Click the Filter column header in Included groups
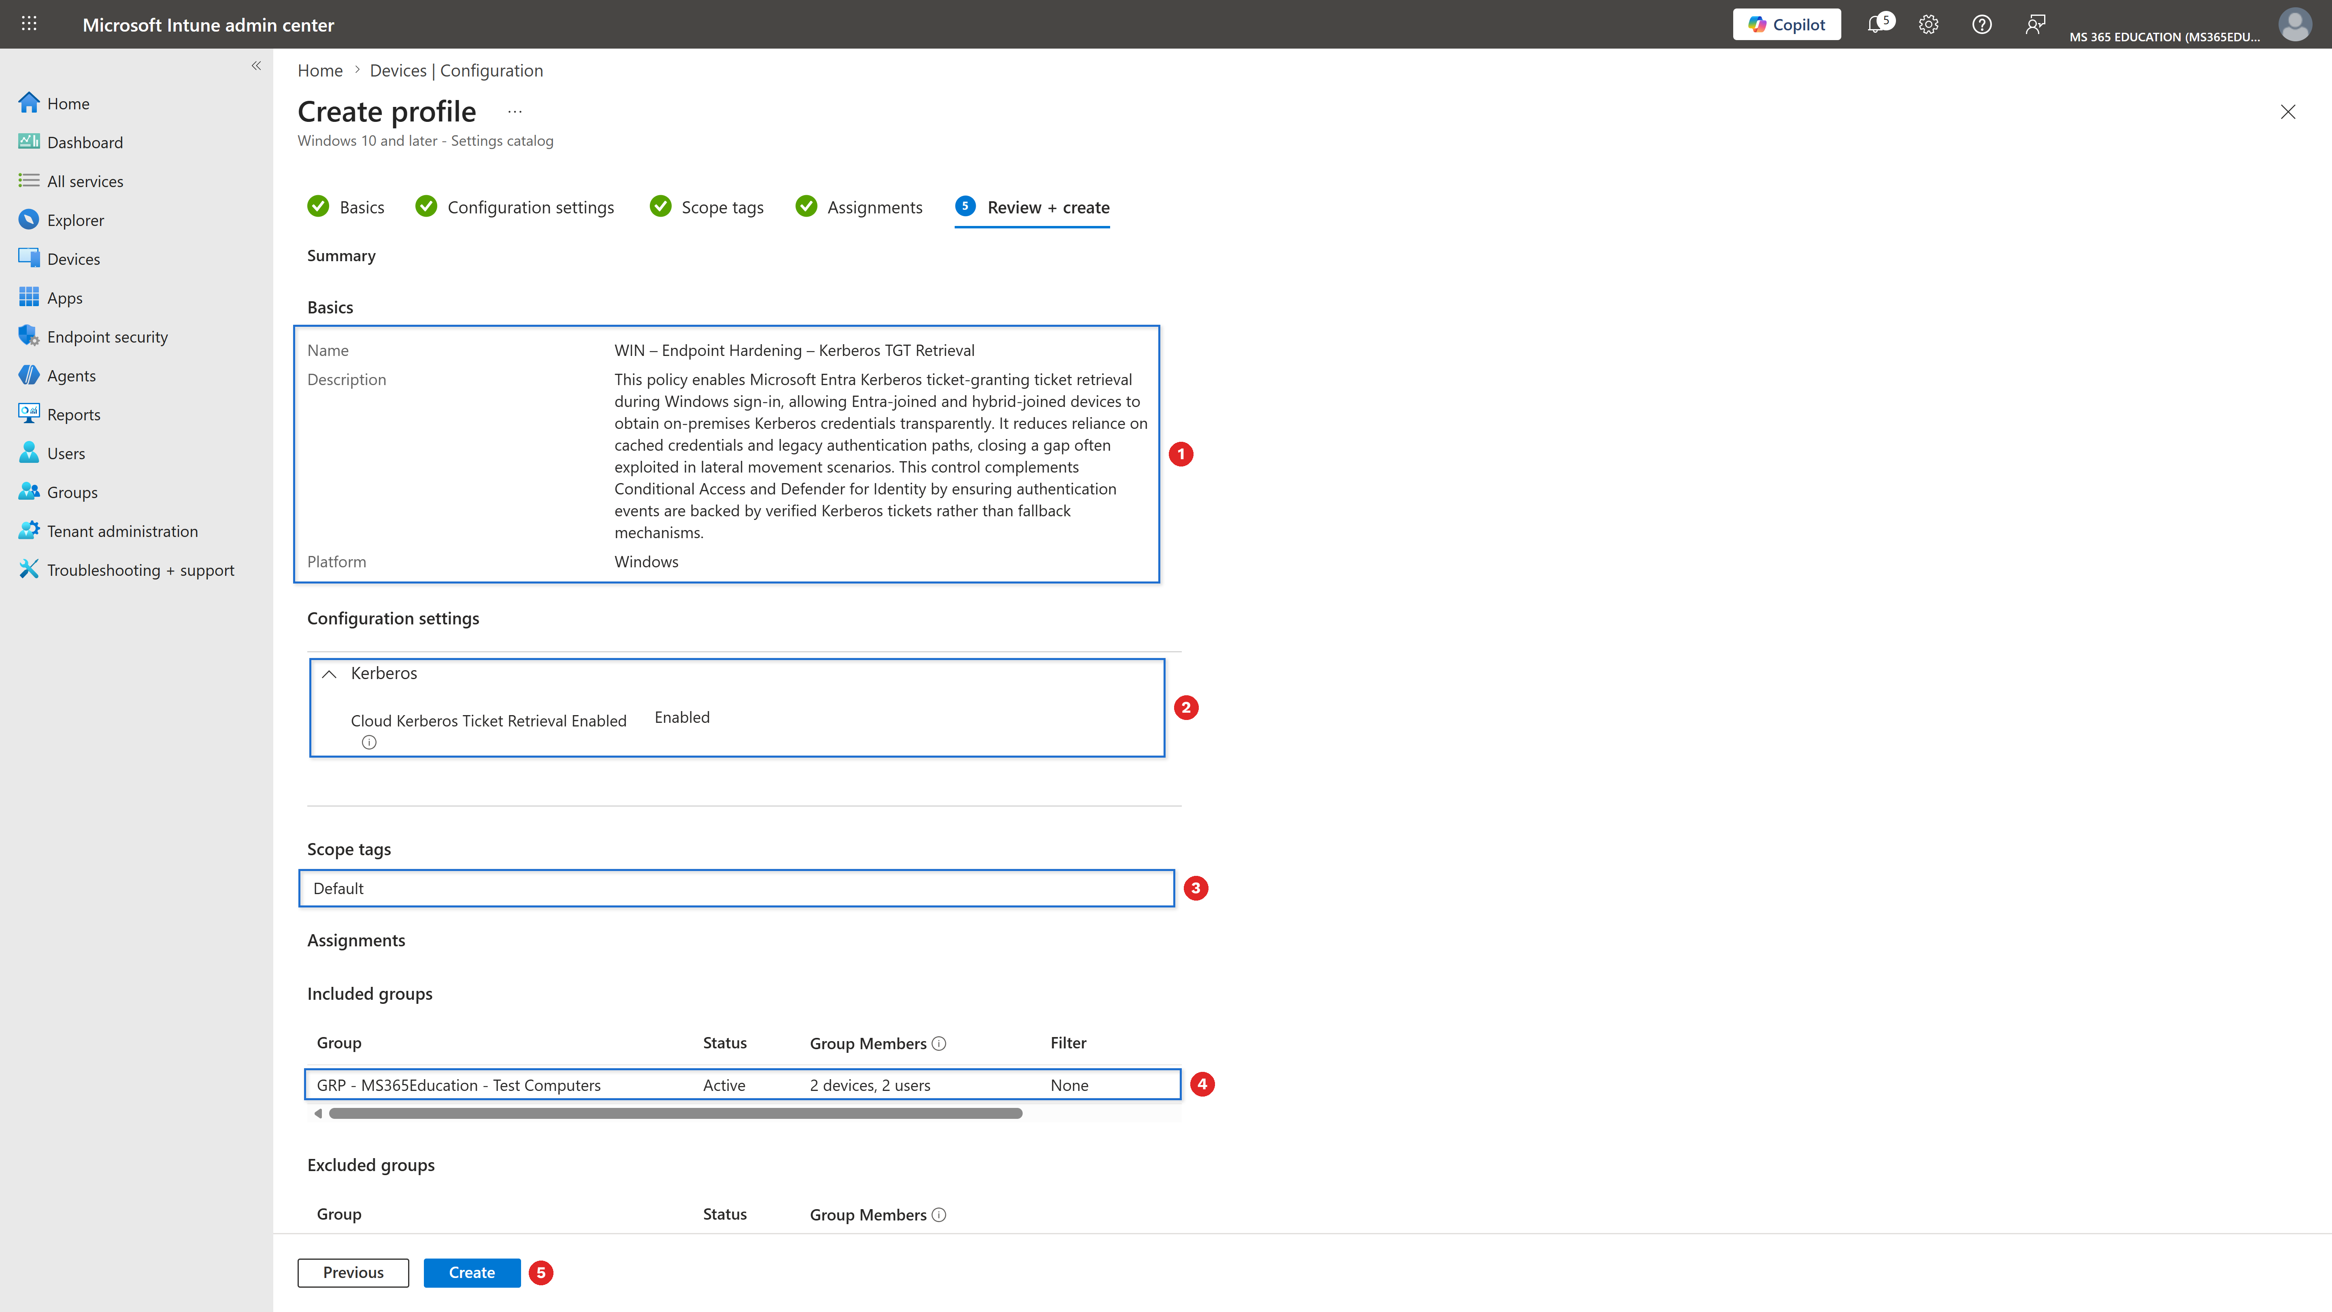Screen dimensions: 2332x1312 point(1068,1043)
